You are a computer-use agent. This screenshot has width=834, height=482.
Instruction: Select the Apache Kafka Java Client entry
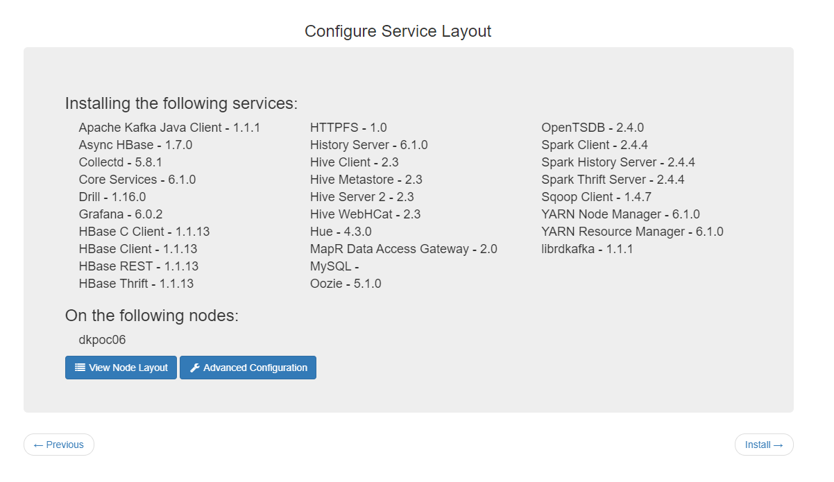(x=169, y=128)
